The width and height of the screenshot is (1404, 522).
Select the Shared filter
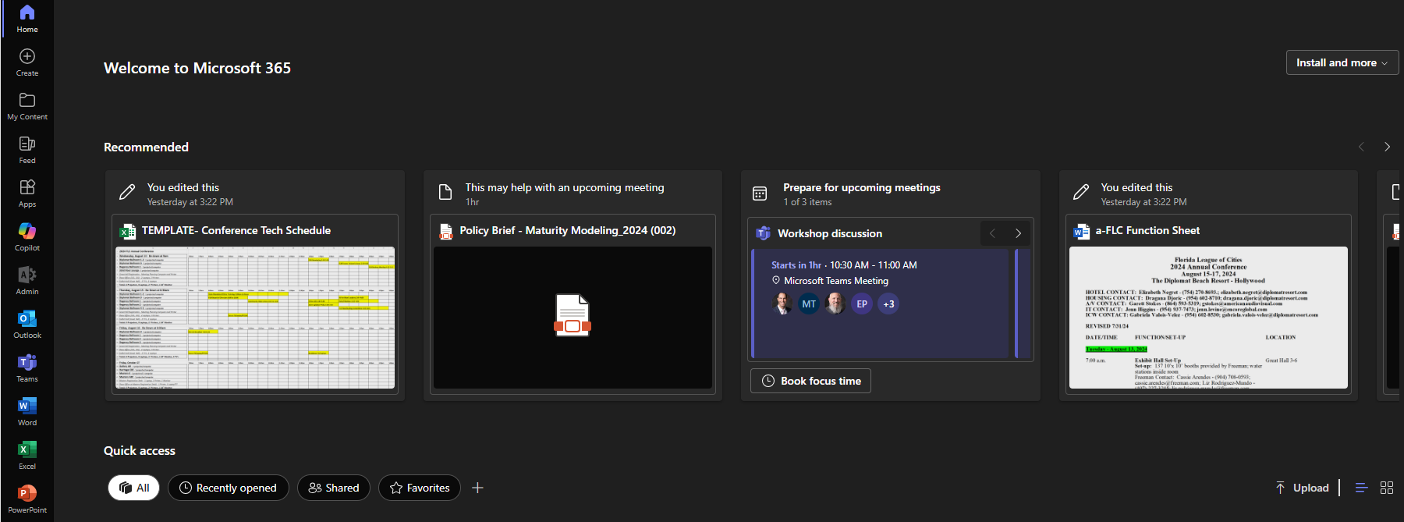(334, 488)
